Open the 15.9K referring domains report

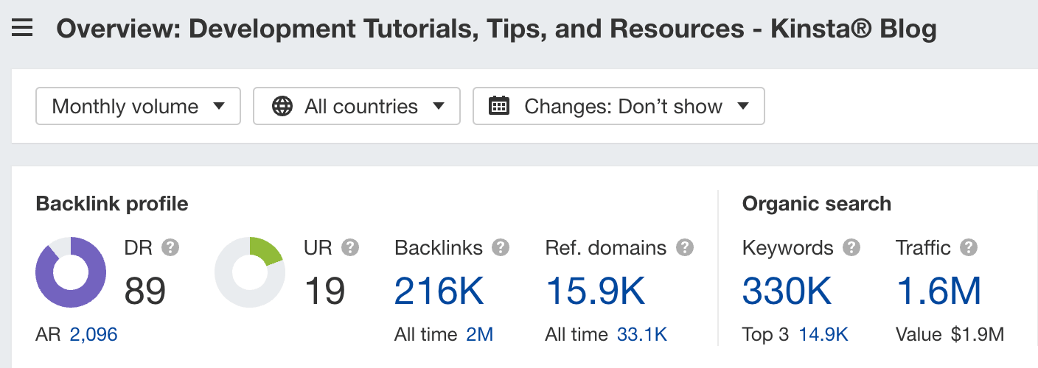(596, 291)
